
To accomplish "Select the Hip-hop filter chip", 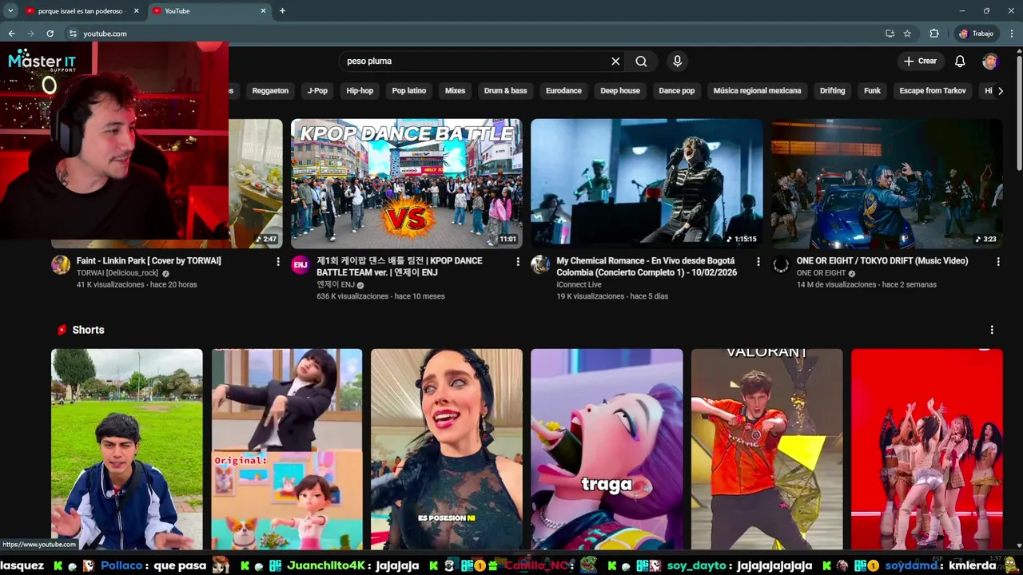I will click(360, 91).
